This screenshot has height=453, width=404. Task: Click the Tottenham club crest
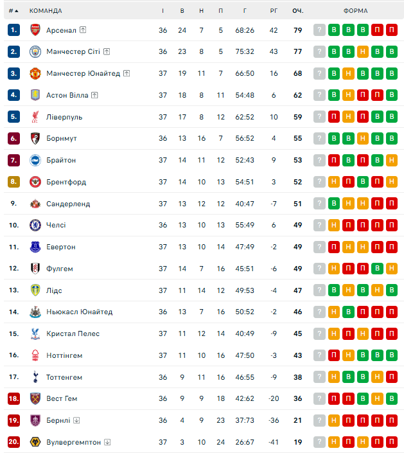point(35,377)
